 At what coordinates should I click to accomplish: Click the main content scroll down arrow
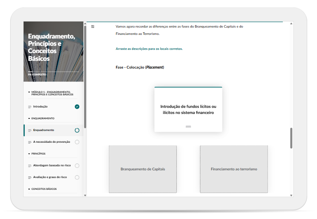291,195
